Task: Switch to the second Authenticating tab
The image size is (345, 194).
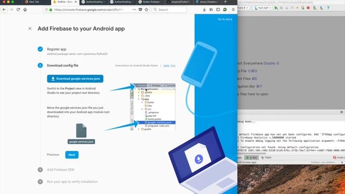Action: [x=122, y=2]
